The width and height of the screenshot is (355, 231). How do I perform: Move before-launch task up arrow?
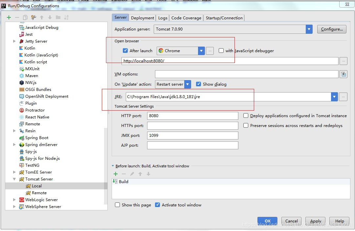[x=140, y=174]
